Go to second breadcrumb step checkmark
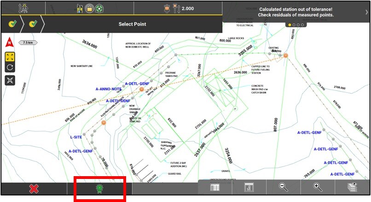 click(x=33, y=24)
